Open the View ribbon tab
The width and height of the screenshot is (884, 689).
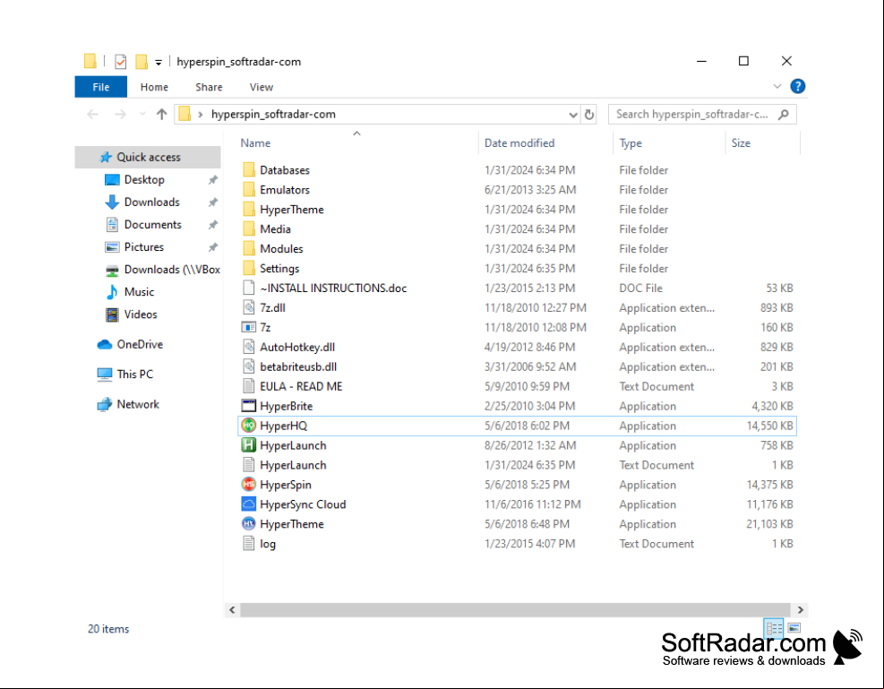261,87
